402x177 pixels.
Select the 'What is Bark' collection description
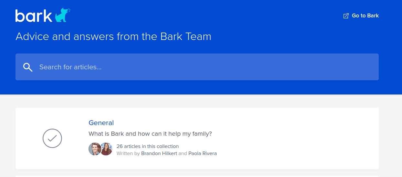(150, 134)
